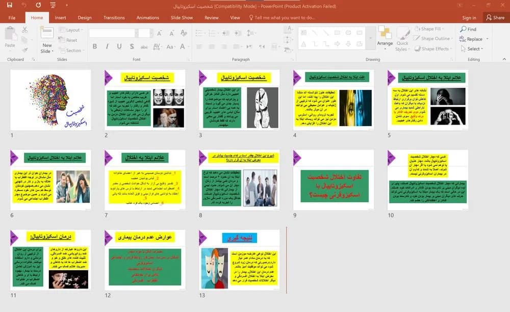Open the Shape Effects dropdown
This screenshot has width=510, height=312.
click(x=433, y=49)
